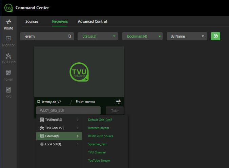The image size is (229, 168).
Task: Click the JeremyLab_V7 video preview thumbnail
Action: (79, 72)
